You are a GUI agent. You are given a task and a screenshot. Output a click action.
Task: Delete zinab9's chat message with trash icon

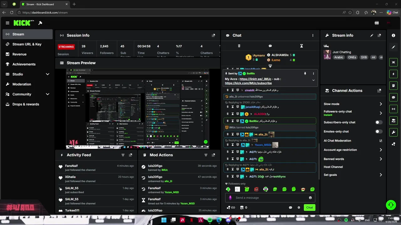click(228, 90)
